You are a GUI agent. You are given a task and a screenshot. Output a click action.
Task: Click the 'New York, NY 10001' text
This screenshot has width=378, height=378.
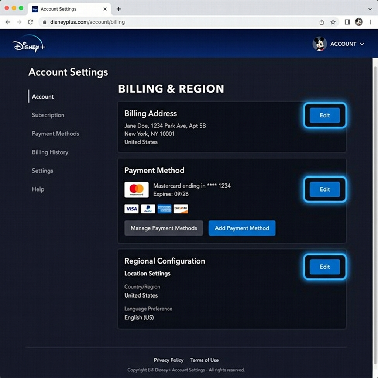coord(150,134)
